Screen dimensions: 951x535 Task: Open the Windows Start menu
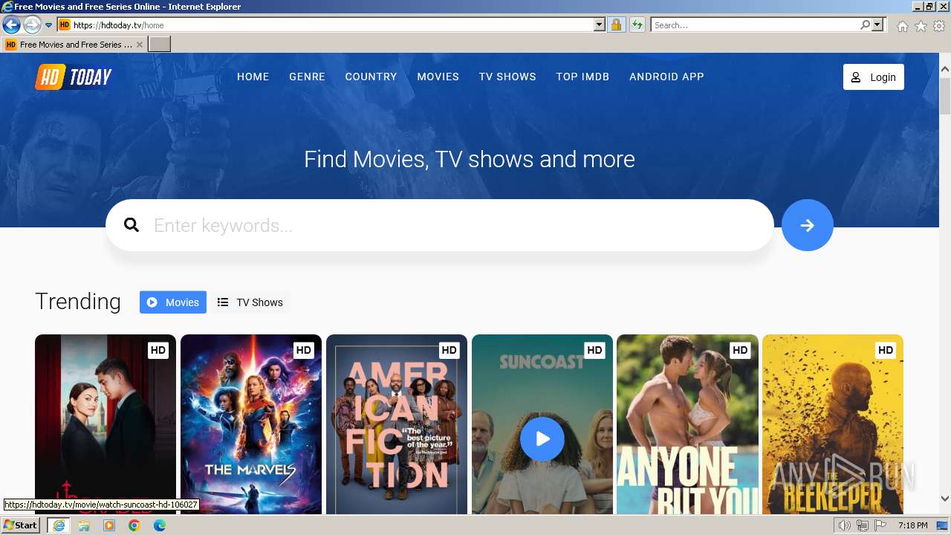21,525
